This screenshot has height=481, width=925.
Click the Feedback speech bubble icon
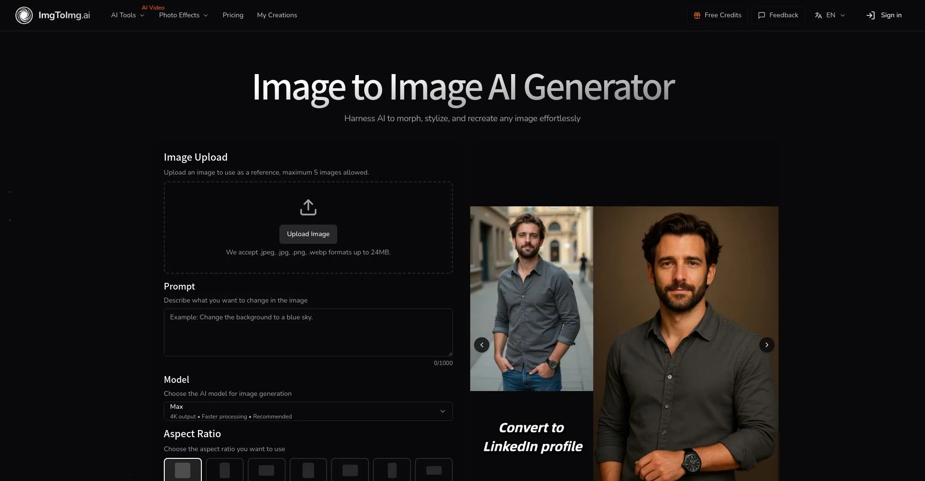tap(761, 15)
